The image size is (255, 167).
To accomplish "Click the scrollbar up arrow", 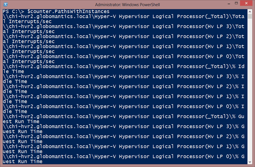I will (250, 11).
